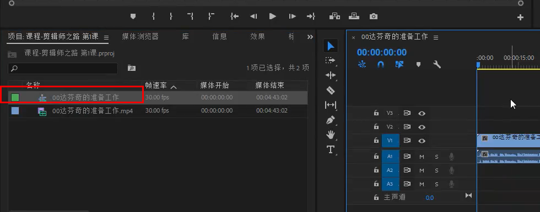Image resolution: width=540 pixels, height=212 pixels.
Task: Enable voice-over record on A1
Action: 451,157
